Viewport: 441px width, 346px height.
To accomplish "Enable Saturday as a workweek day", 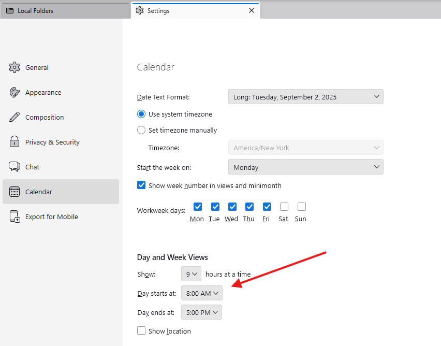I will (284, 207).
